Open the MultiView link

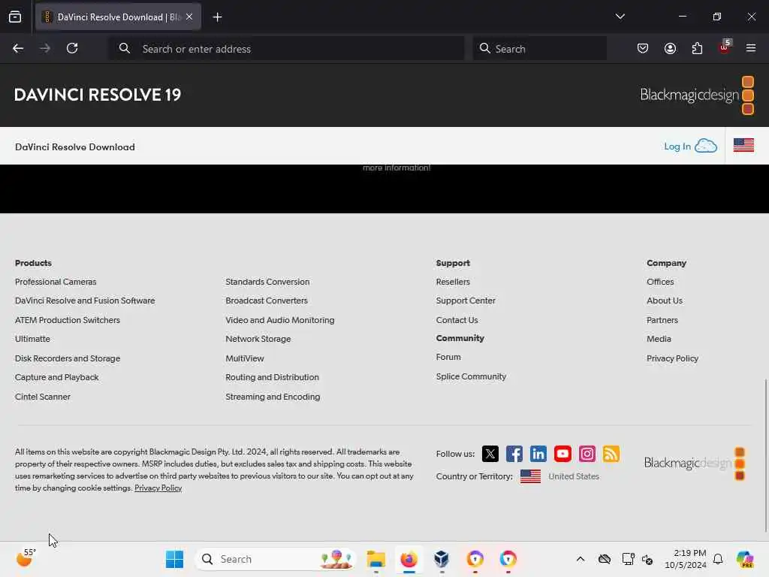pos(244,358)
